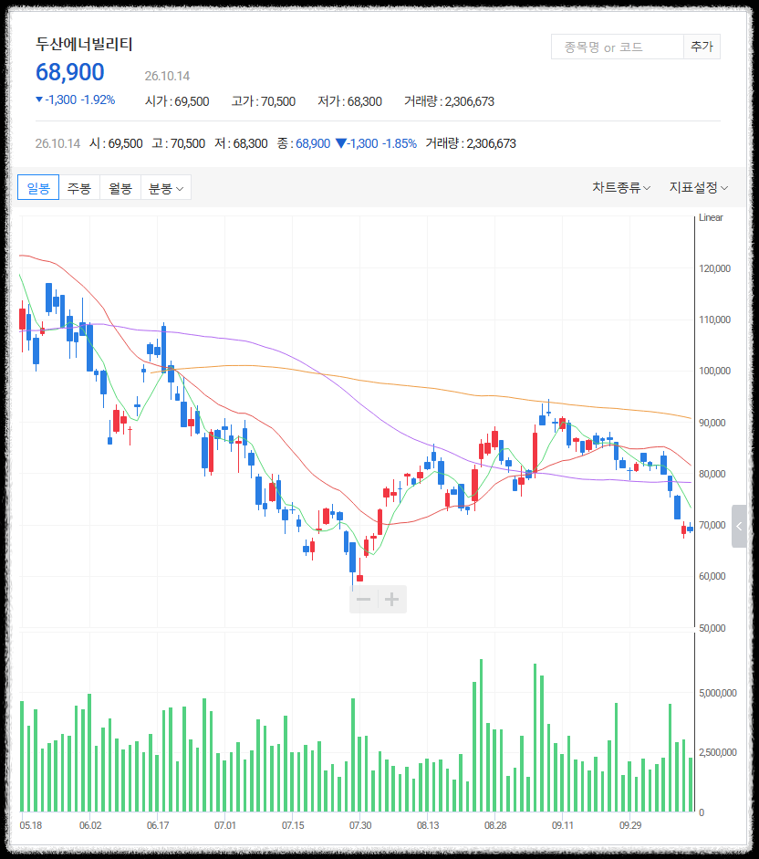The width and height of the screenshot is (759, 859).
Task: Click the 저가:68,300 low price text
Action: [350, 101]
